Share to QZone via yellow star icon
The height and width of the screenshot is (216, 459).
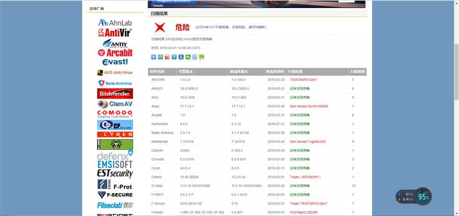[160, 57]
